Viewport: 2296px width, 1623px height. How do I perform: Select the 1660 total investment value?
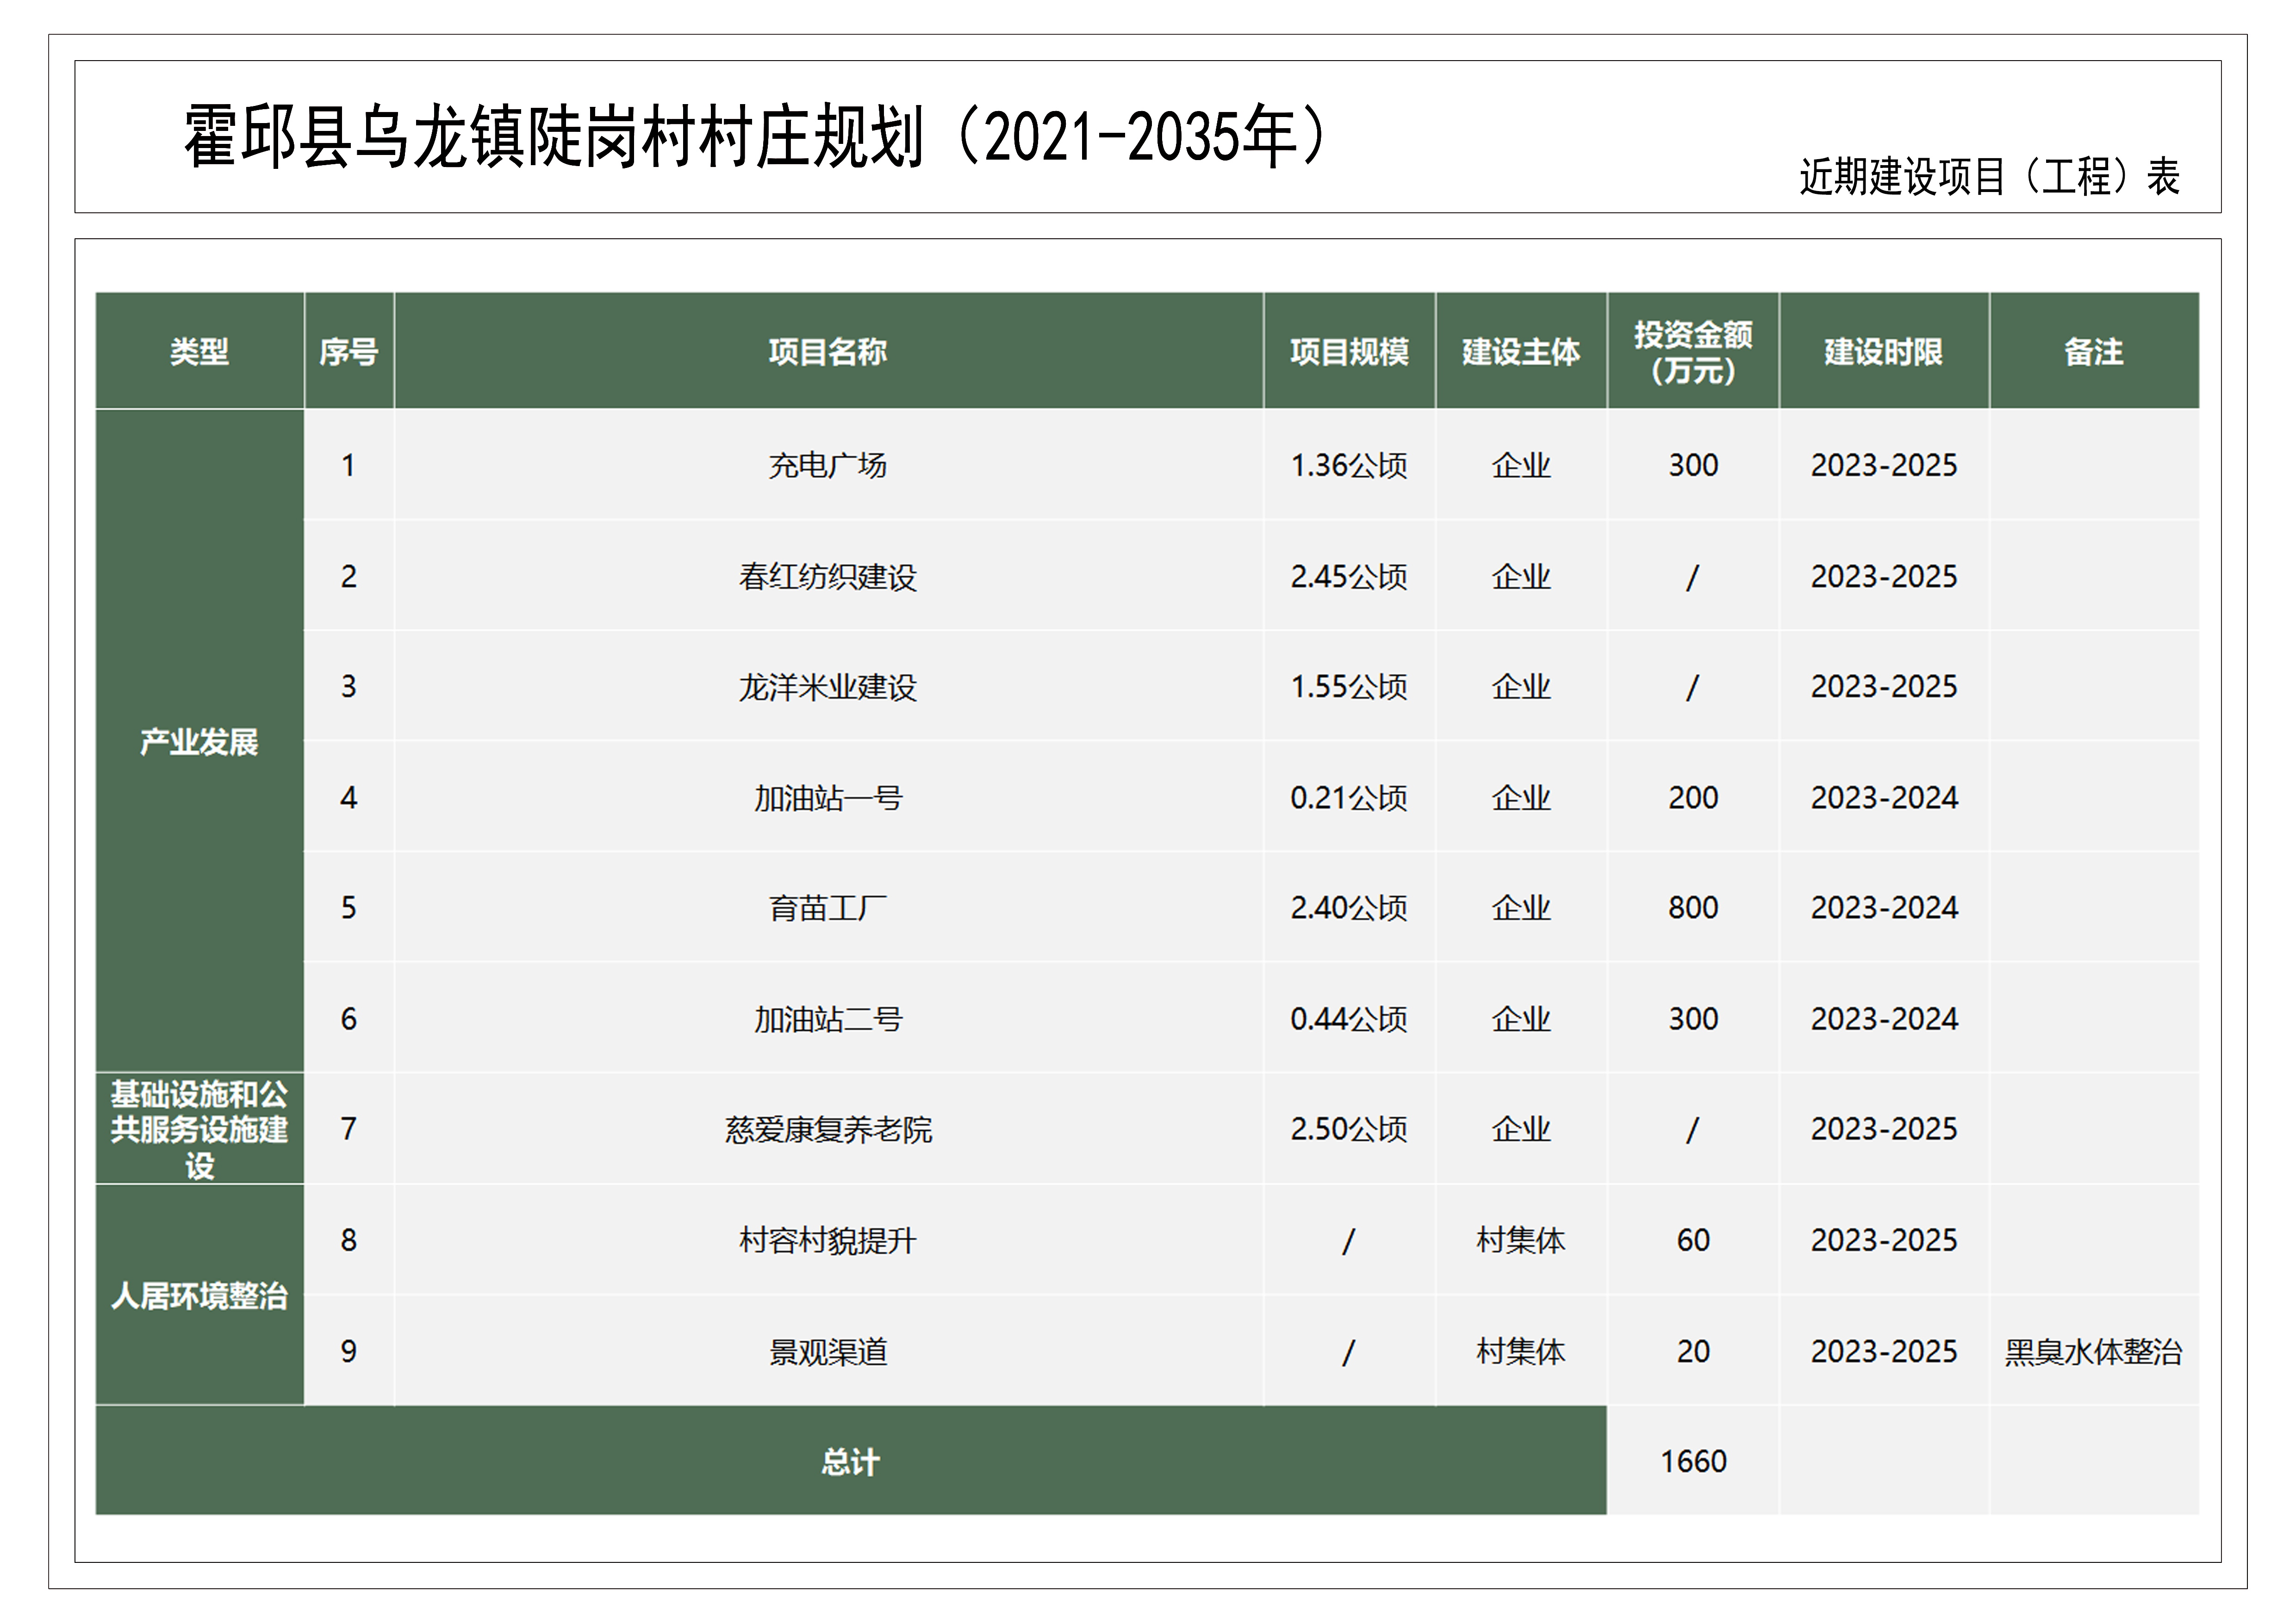pyautogui.click(x=1693, y=1462)
